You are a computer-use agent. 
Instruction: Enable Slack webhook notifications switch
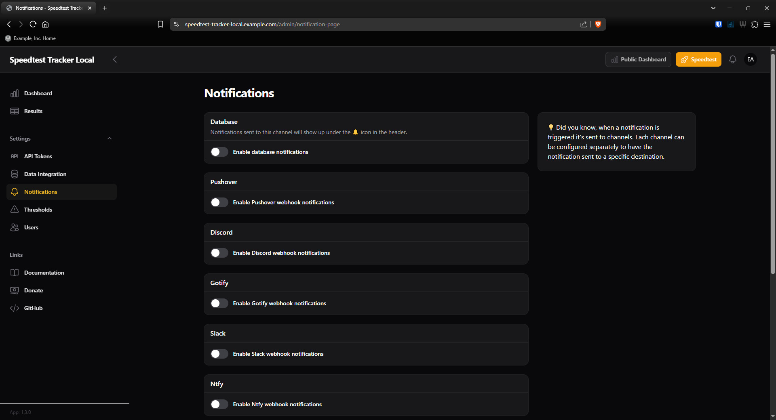pyautogui.click(x=219, y=354)
